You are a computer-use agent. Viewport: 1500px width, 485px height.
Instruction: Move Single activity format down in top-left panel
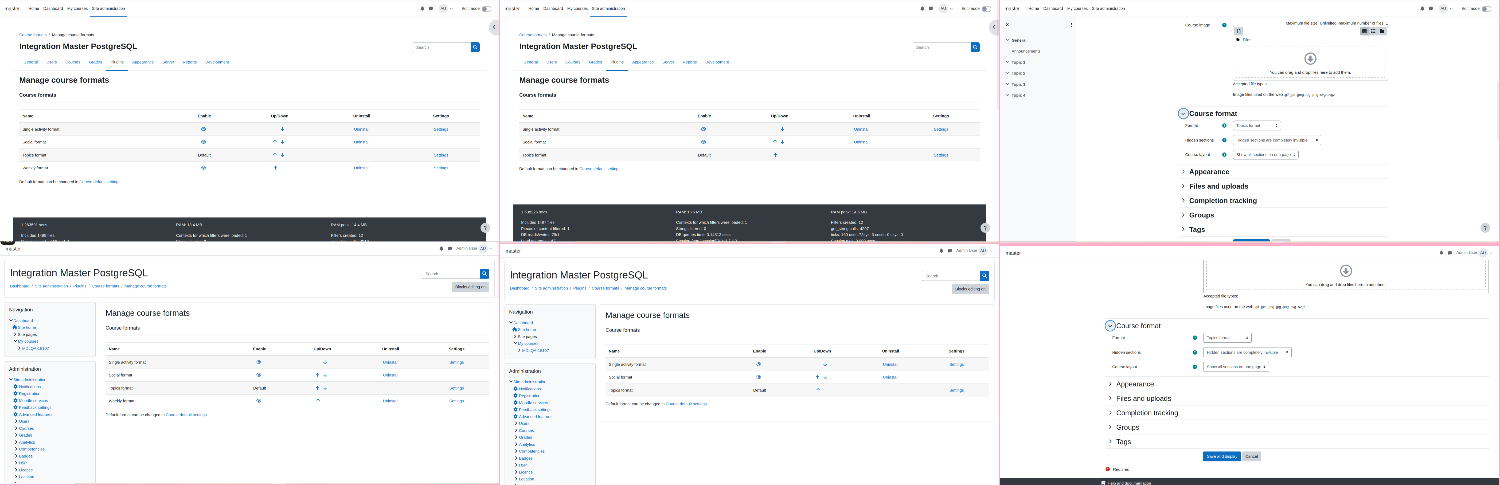point(282,129)
